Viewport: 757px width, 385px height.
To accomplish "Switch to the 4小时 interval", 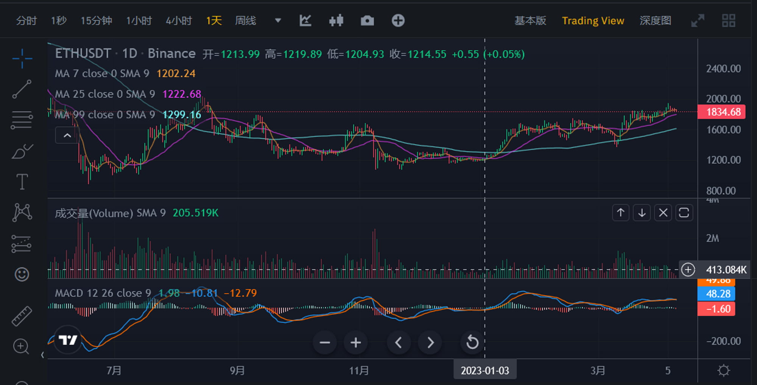I will (179, 20).
